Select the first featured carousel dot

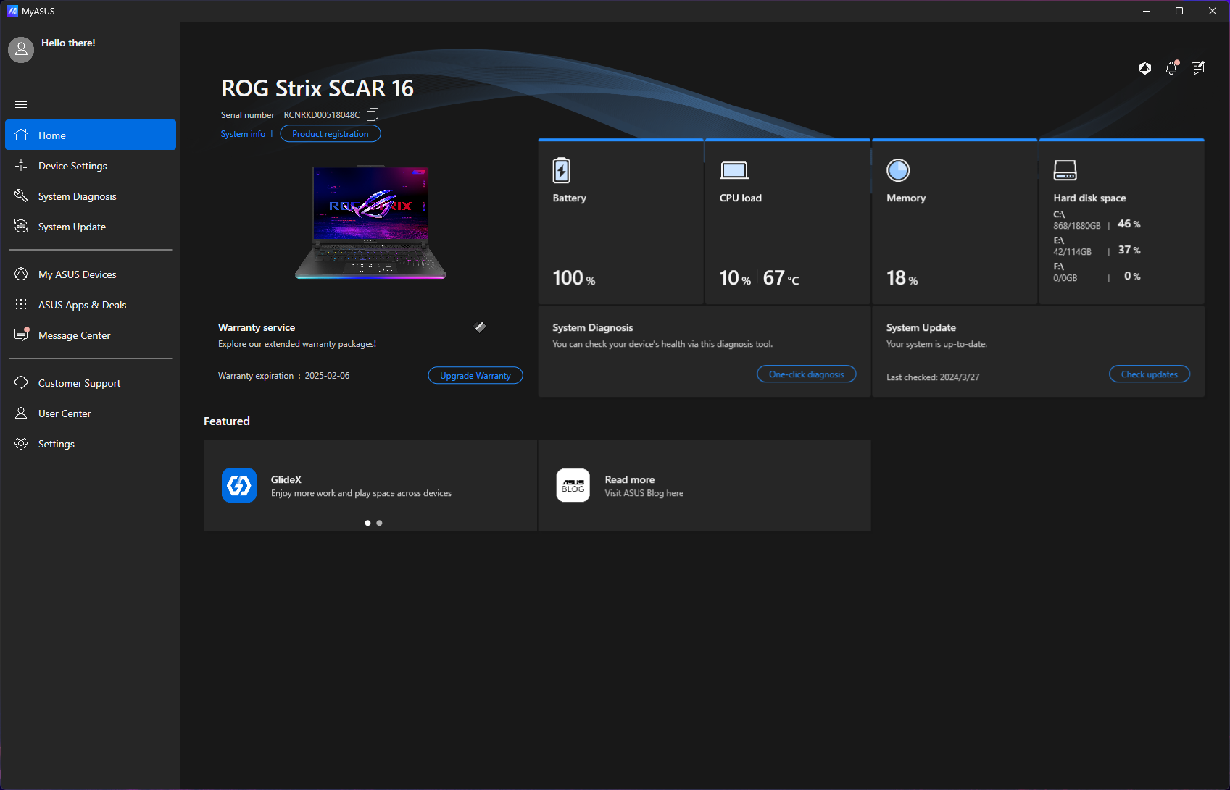coord(367,523)
